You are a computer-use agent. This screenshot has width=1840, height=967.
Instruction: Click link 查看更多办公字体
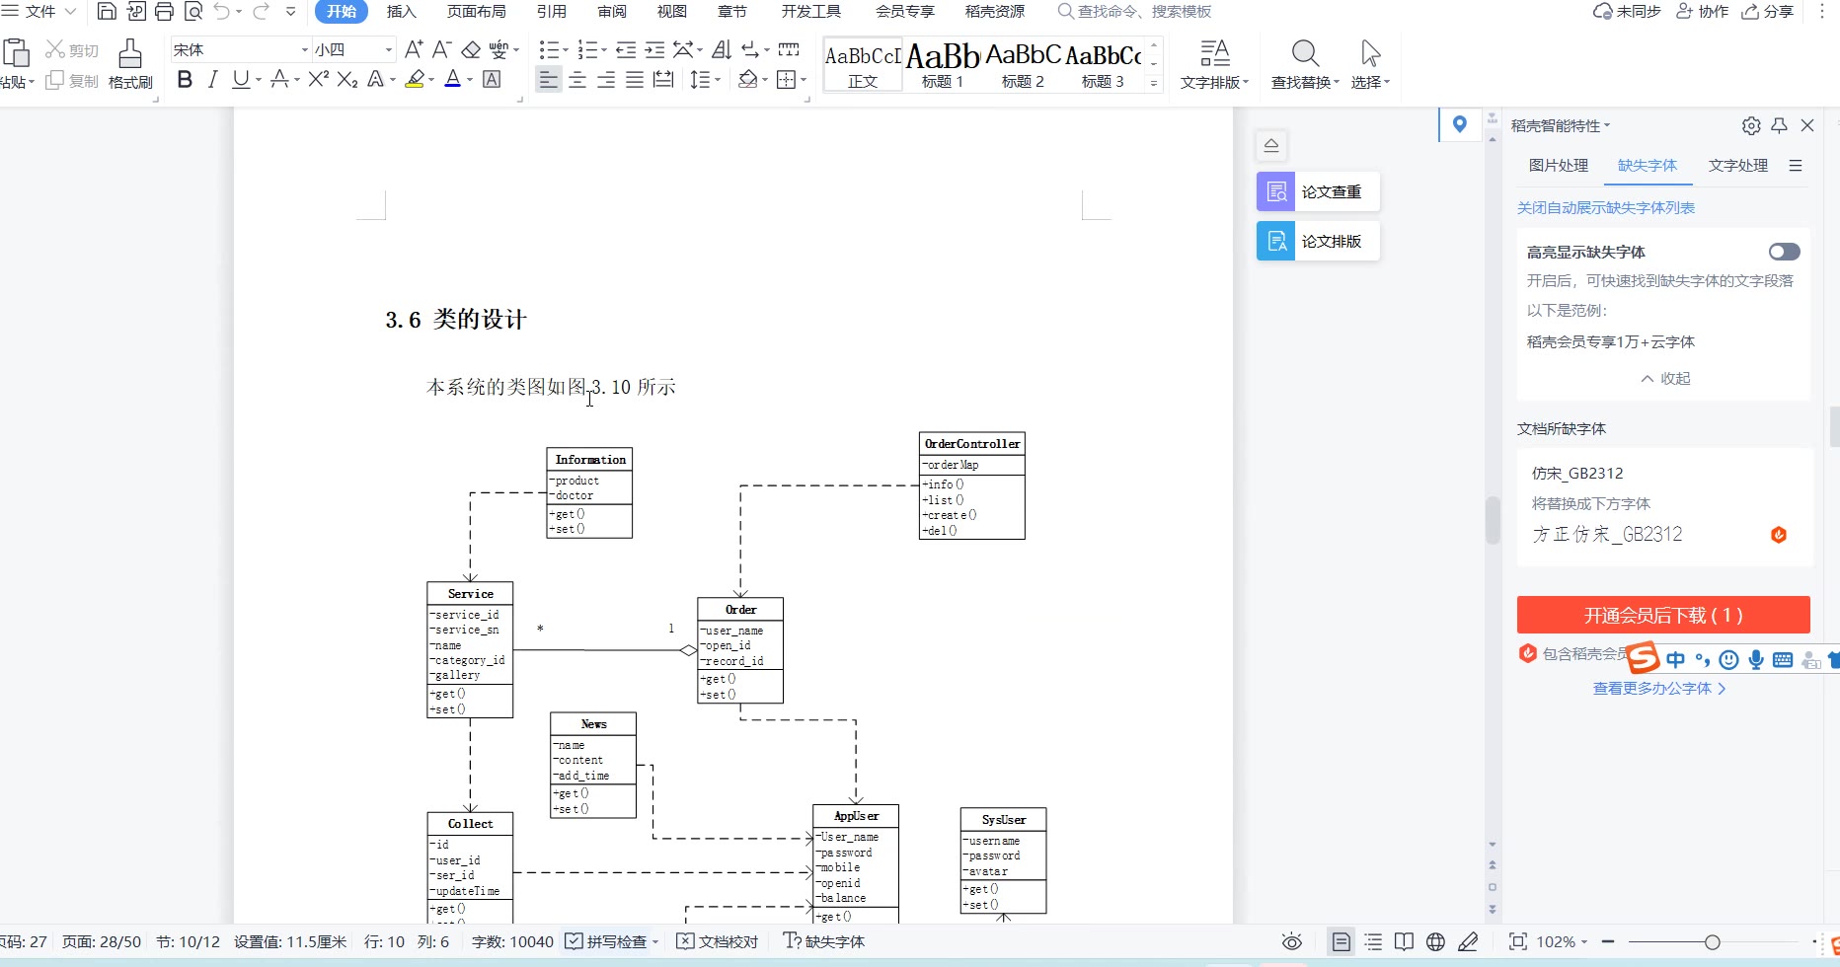tap(1659, 689)
